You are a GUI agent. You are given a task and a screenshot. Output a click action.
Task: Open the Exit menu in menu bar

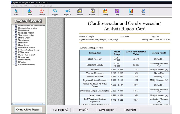pyautogui.click(x=49, y=6)
